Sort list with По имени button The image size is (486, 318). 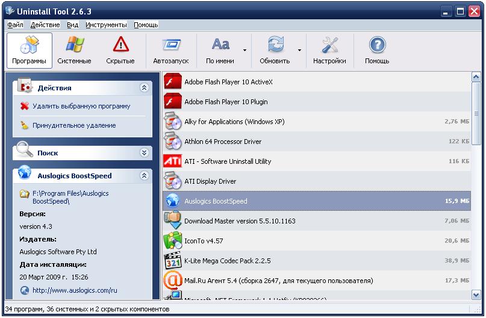[x=220, y=51]
